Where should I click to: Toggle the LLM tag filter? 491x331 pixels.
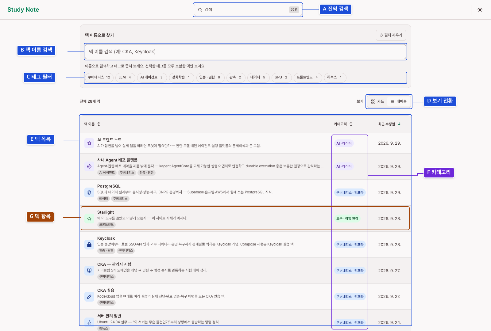coord(125,78)
